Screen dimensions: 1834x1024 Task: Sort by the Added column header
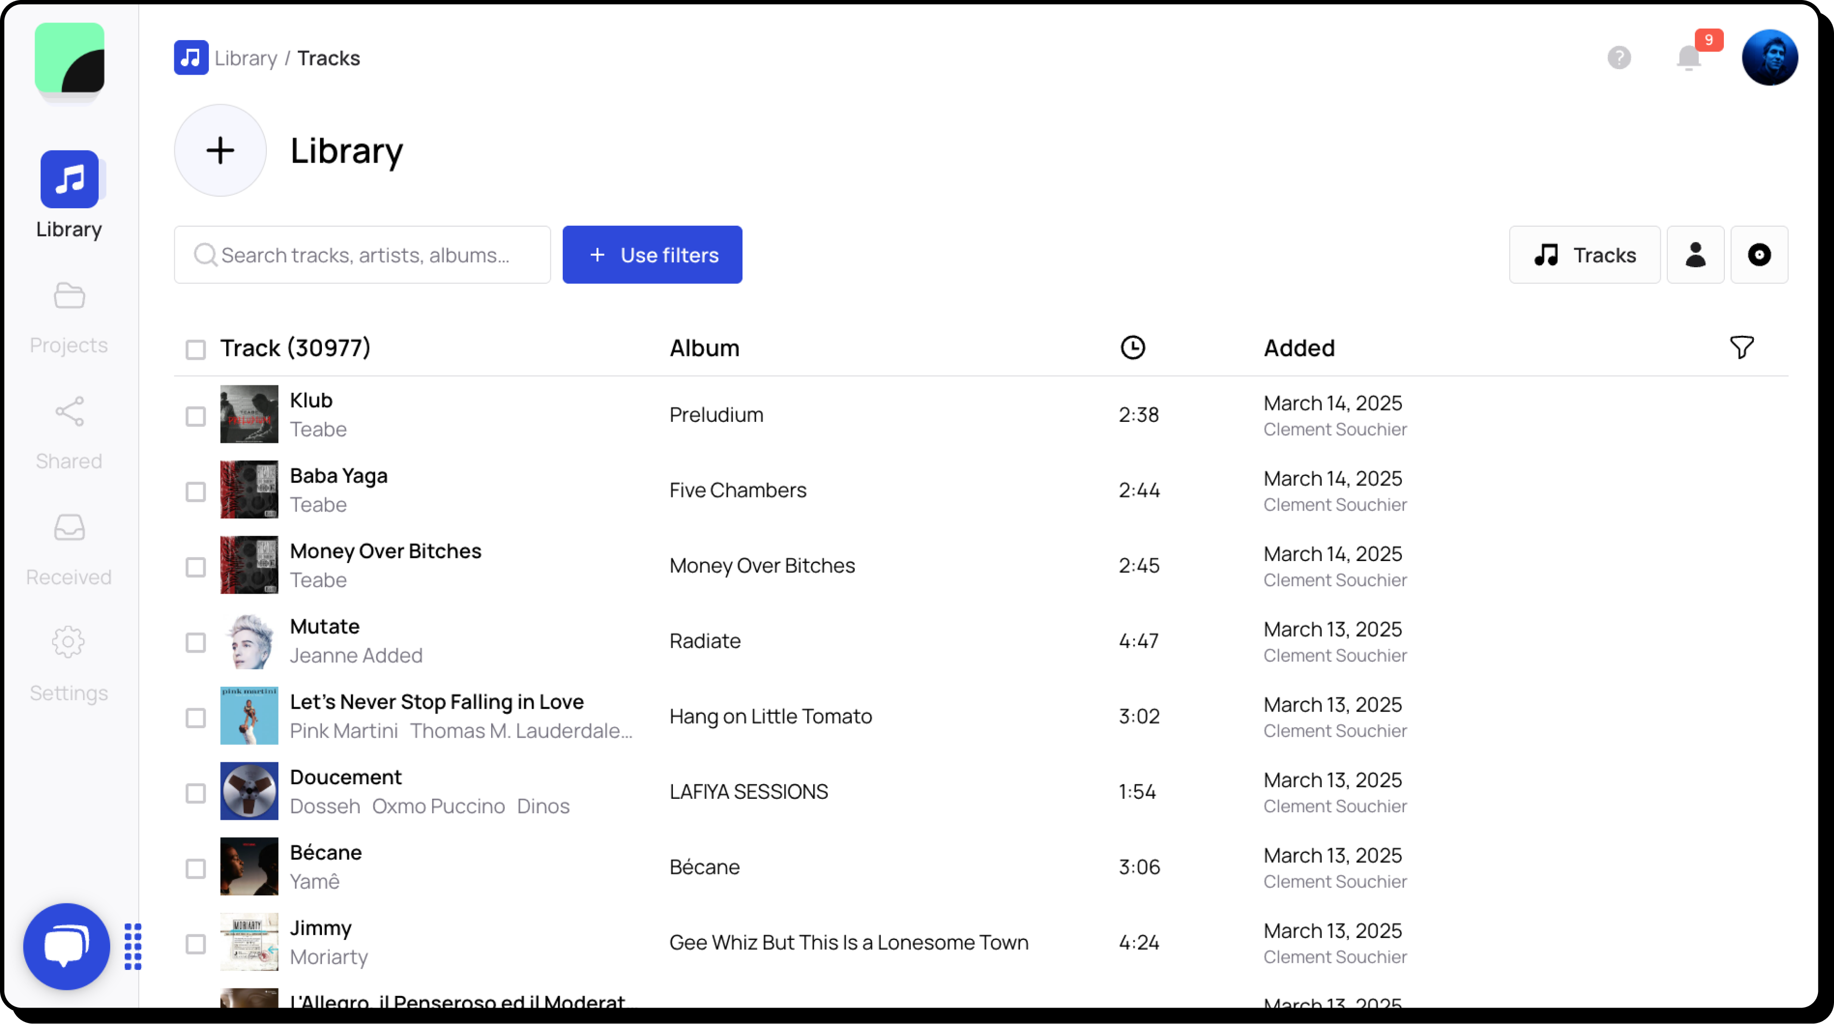1299,348
